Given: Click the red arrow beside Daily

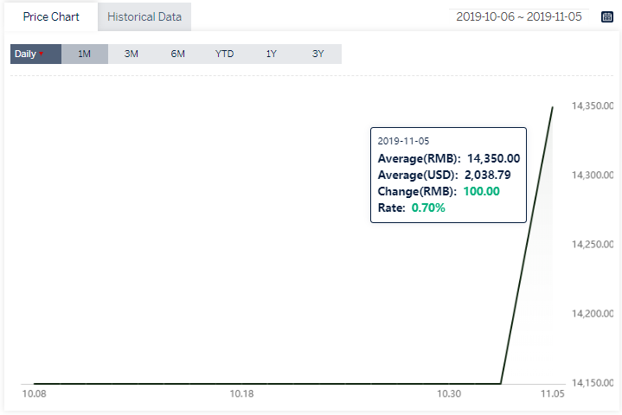Looking at the screenshot, I should pos(42,54).
